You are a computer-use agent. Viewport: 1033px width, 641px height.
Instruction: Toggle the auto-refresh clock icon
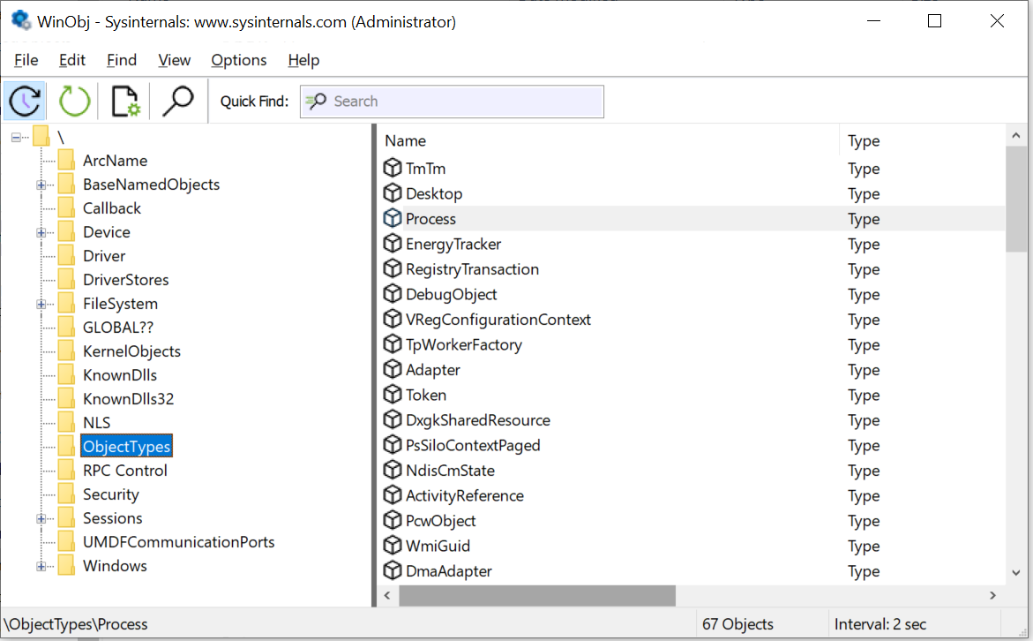(x=25, y=100)
